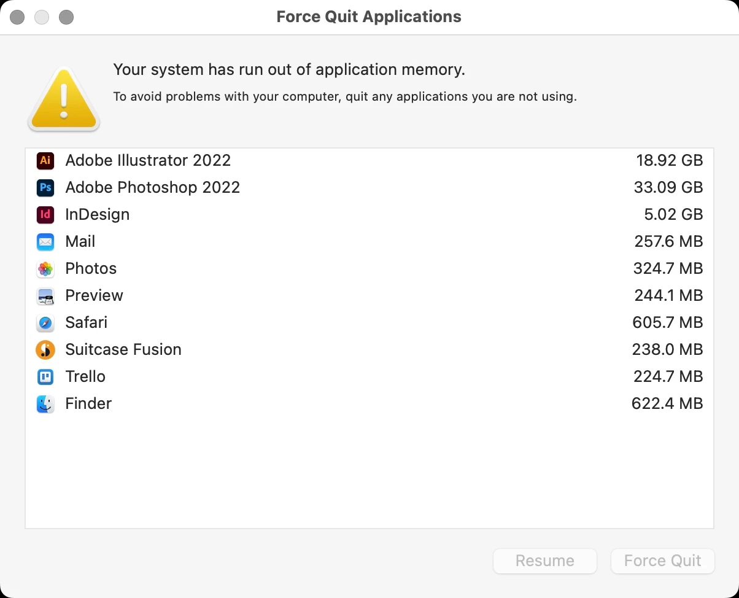Click the quit unused applications advice text
This screenshot has width=739, height=598.
click(x=345, y=96)
